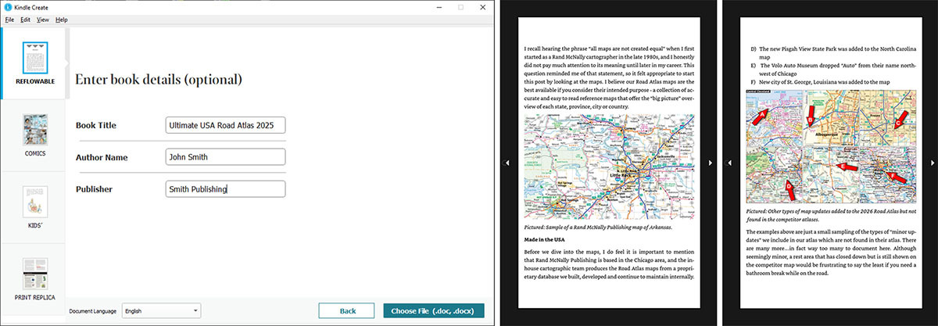The height and width of the screenshot is (326, 938).
Task: Open the View menu
Action: tap(43, 19)
